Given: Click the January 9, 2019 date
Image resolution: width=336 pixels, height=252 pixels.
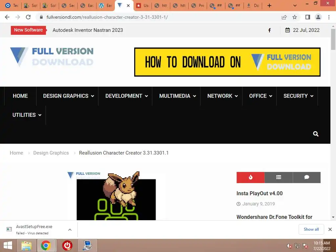Looking at the screenshot, I should point(259,204).
